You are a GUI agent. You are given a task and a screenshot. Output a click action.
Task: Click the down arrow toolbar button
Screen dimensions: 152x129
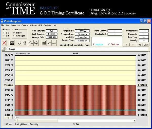(x=20, y=43)
